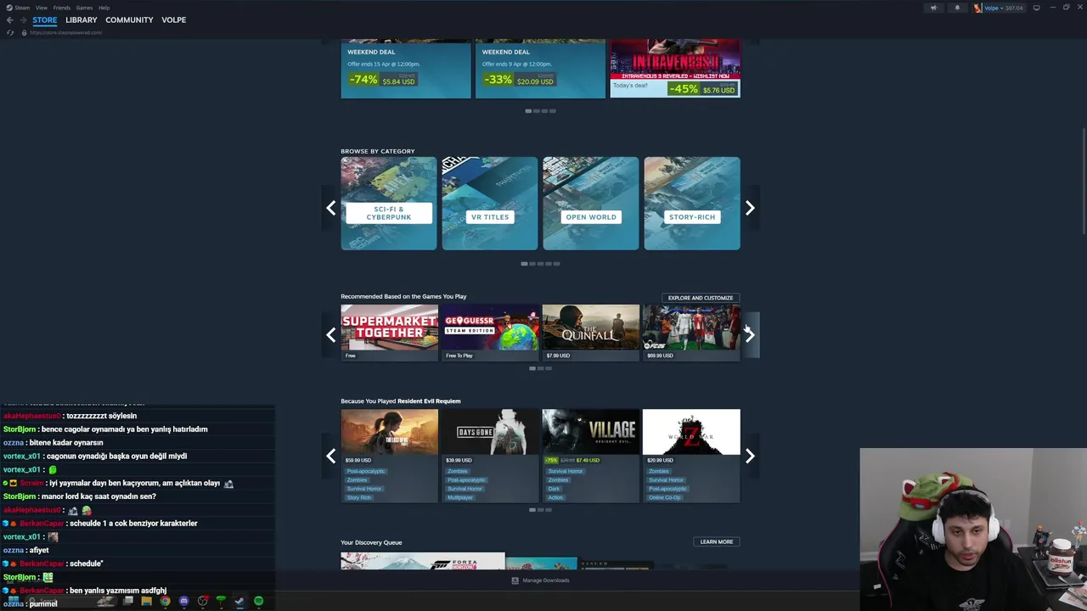Screen dimensions: 1087x611
Task: Go forward with the Steam forward arrow
Action: (x=23, y=20)
